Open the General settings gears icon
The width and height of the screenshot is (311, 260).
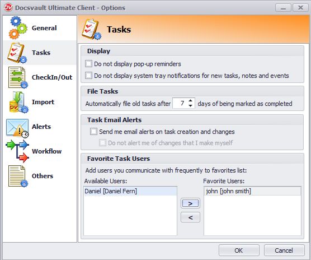click(18, 28)
